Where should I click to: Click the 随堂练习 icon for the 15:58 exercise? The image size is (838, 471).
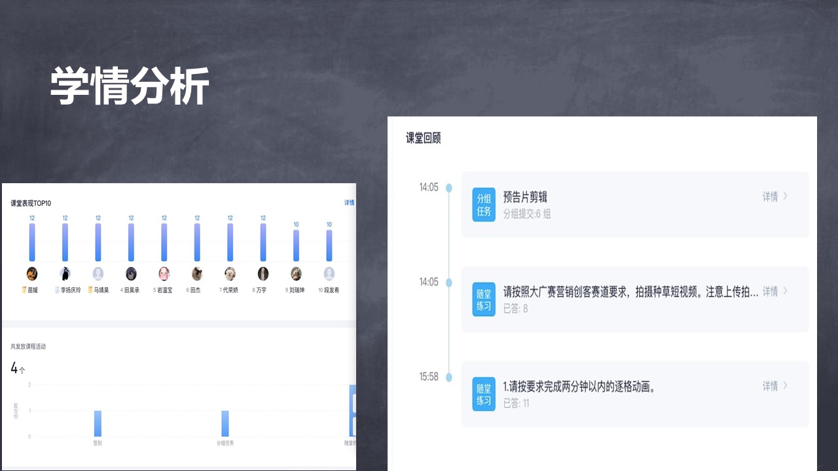coord(484,394)
